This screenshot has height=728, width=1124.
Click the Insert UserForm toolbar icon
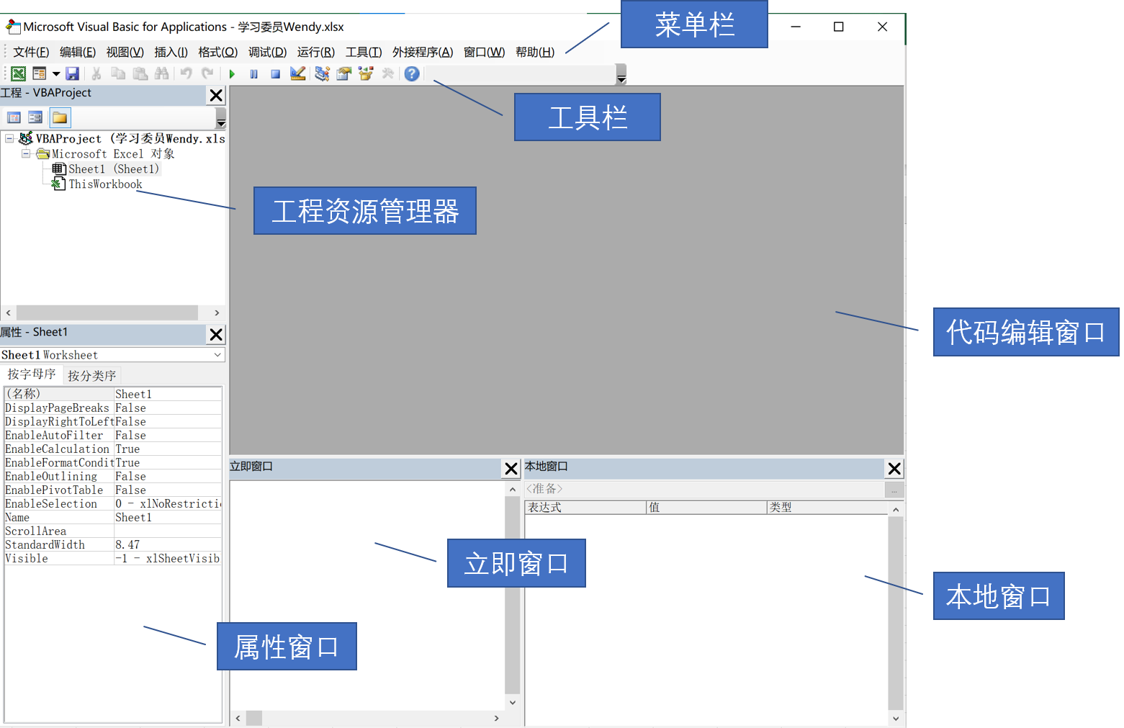40,73
